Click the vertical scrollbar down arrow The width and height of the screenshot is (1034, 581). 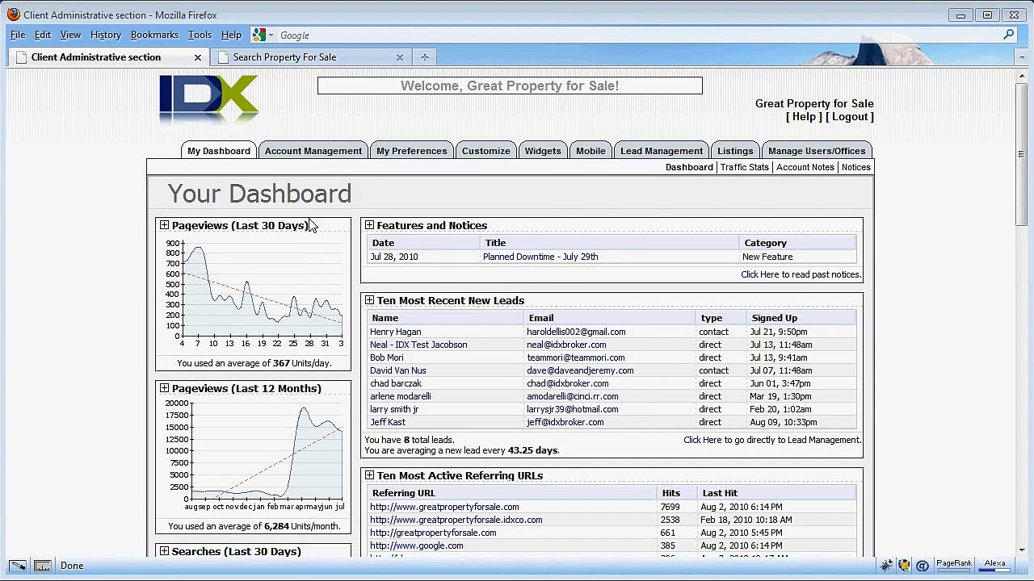coord(1022,550)
